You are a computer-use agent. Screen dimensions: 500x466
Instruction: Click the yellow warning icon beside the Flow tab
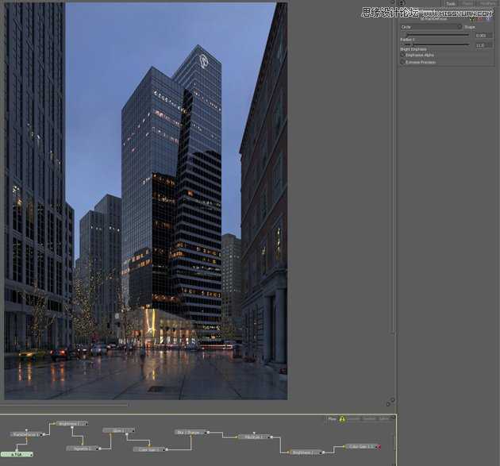342,419
